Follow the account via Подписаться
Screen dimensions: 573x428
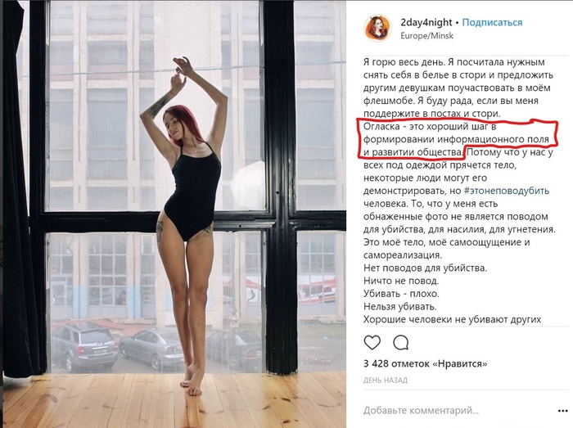(492, 23)
